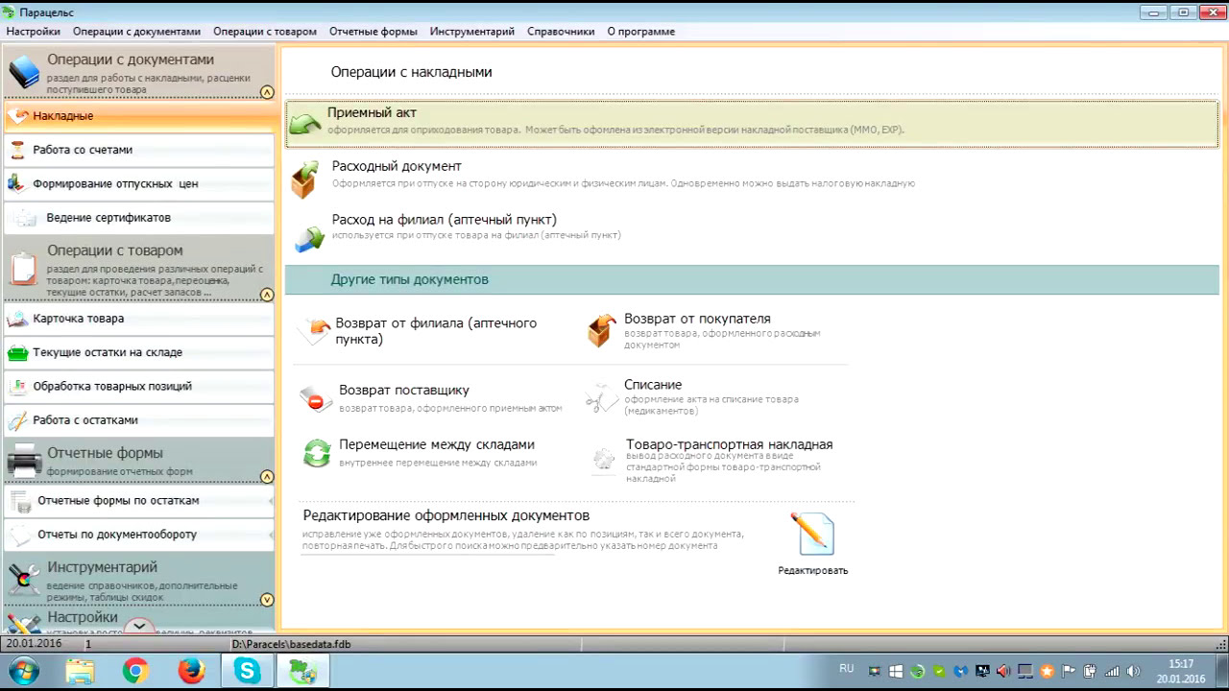Click the Работа с остатками pencil icon
Viewport: 1229px width, 691px height.
click(17, 420)
